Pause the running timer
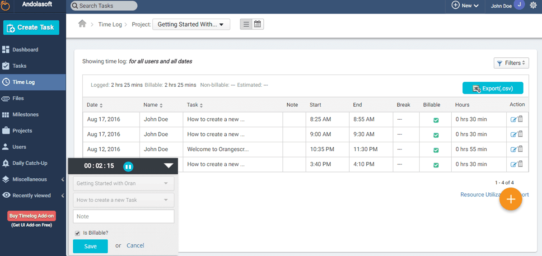Screen dimensions: 542x256 [x=128, y=166]
